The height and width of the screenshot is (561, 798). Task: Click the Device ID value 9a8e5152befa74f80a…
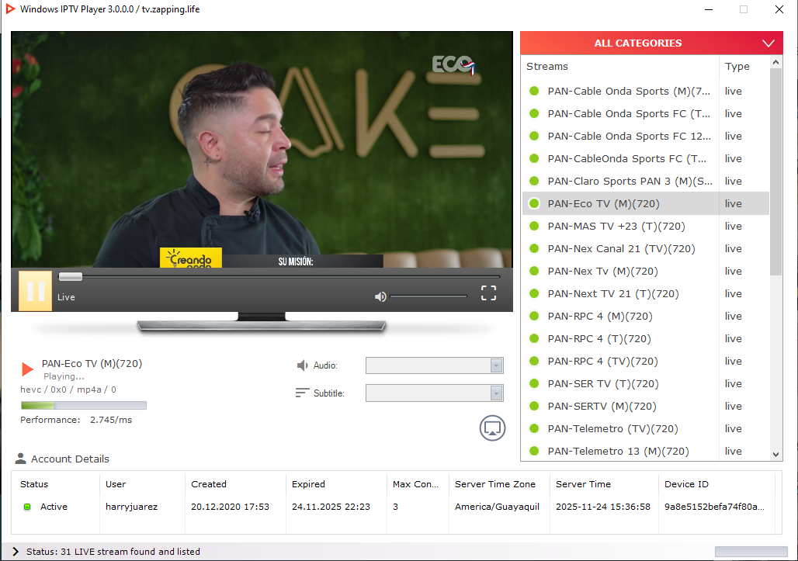(x=714, y=507)
